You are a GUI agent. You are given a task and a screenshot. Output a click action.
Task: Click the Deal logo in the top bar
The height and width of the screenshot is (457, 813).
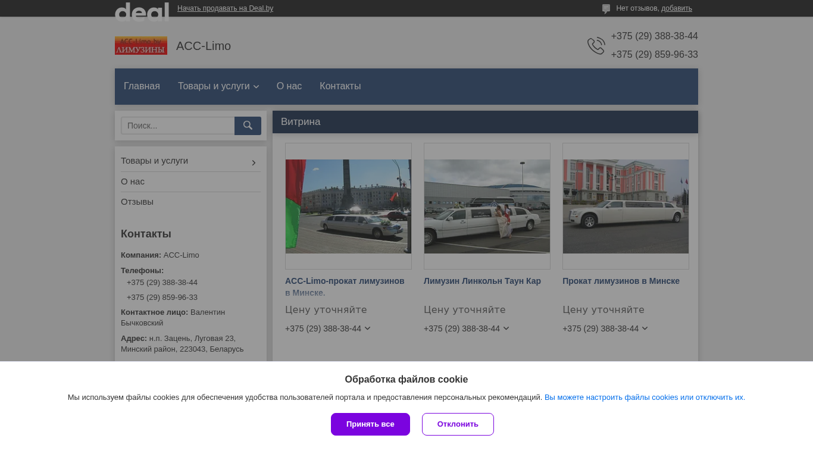coord(142,11)
